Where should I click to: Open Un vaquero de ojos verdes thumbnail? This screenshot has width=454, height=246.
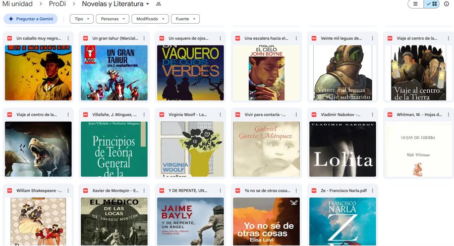point(190,73)
